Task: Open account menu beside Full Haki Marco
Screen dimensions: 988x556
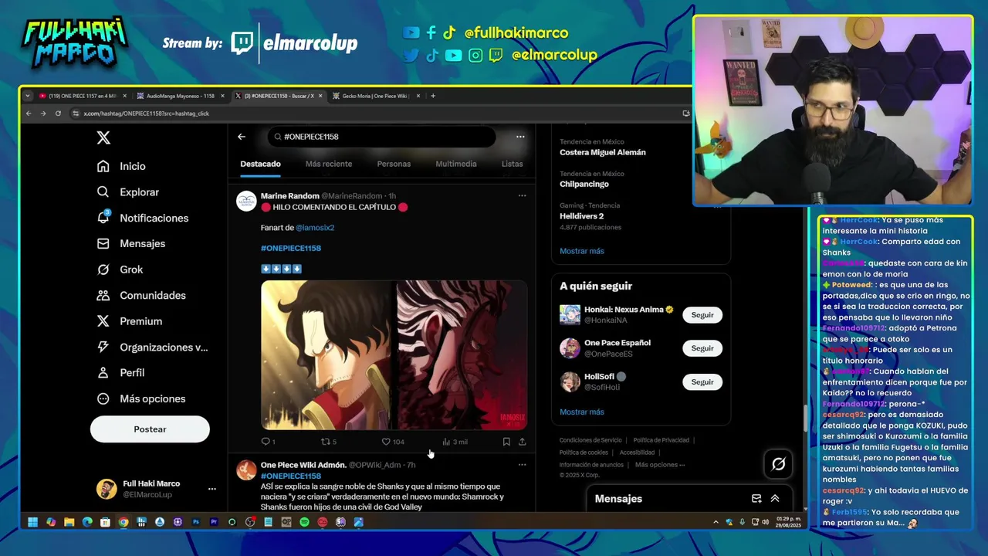Action: tap(211, 489)
